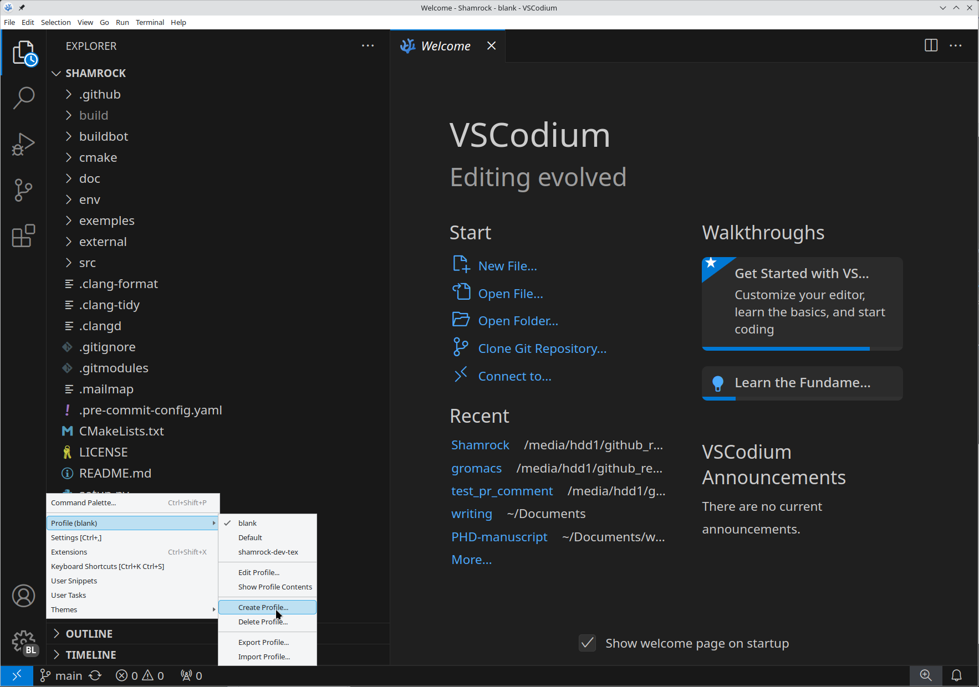Screen dimensions: 979x687
Task: Open the Explorer view in activity bar
Action: [24, 53]
